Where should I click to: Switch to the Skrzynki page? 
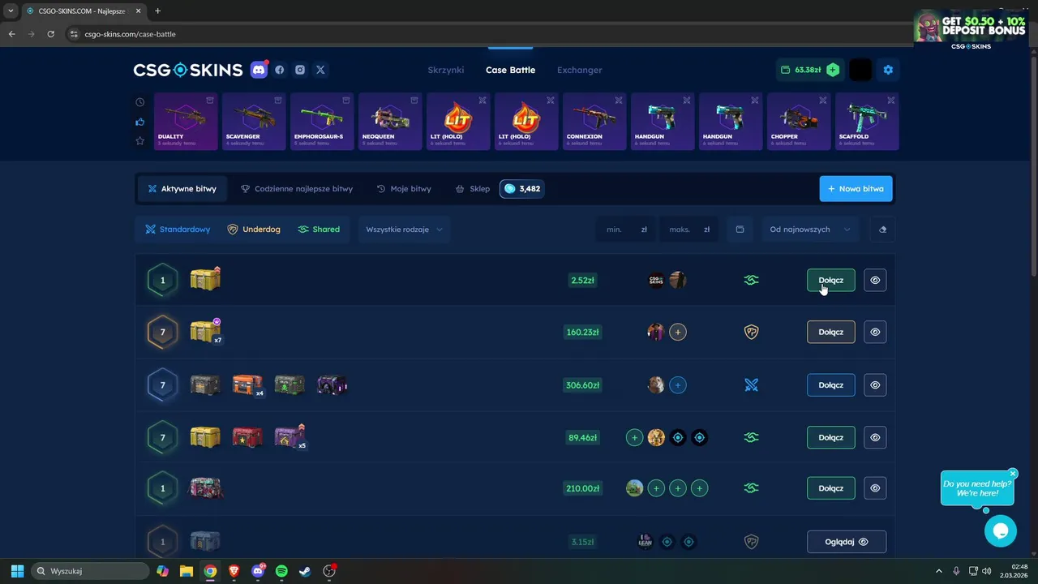(446, 70)
